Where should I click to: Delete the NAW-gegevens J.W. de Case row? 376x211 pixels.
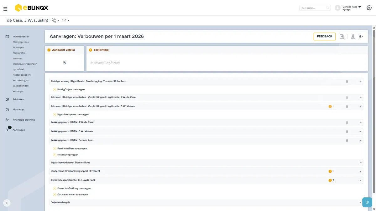pos(347,122)
